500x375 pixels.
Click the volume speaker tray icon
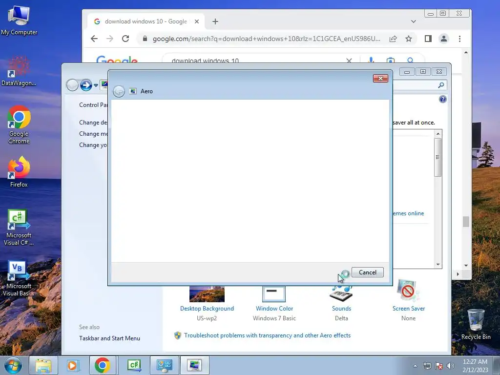click(450, 366)
